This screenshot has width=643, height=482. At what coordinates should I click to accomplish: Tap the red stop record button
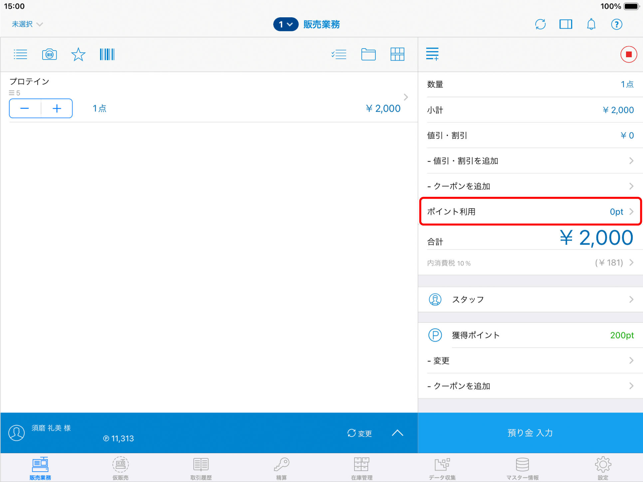628,54
